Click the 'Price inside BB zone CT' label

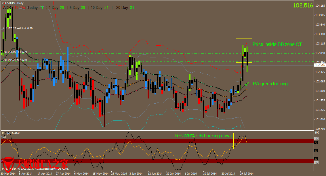[277, 44]
